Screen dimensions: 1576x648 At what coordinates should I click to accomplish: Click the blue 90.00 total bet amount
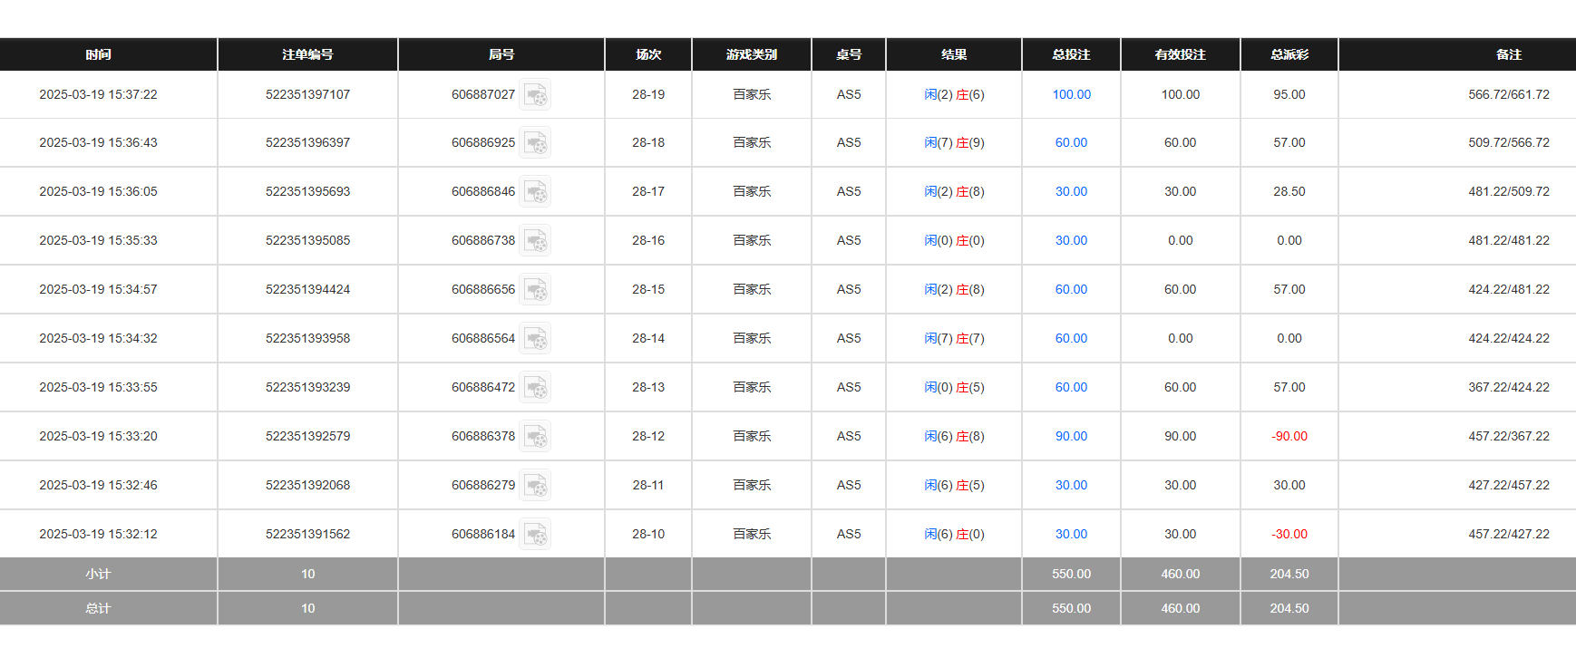1071,436
